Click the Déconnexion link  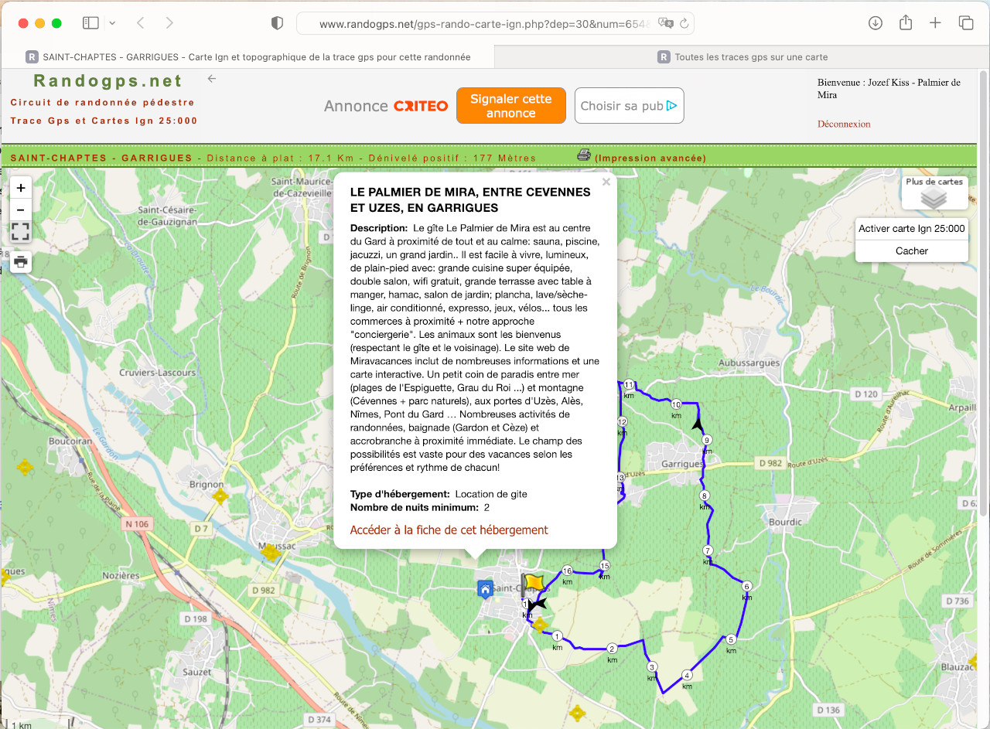coord(844,124)
